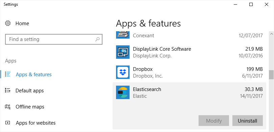Viewport: 274px width, 132px height.
Task: Click the DisplayLink Corp. publisher label
Action: (x=152, y=56)
